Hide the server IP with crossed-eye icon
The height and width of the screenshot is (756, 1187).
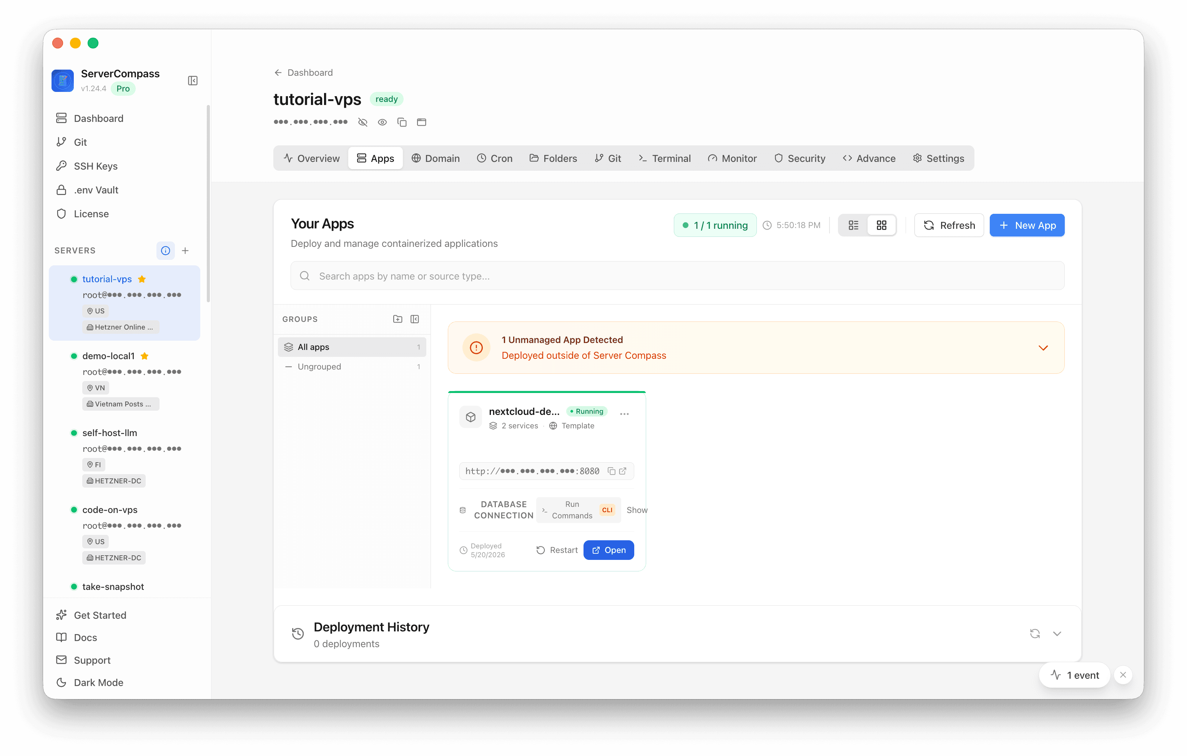(x=363, y=122)
